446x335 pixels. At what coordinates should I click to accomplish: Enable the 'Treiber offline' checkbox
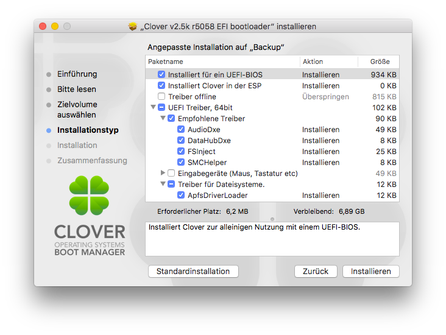click(x=161, y=96)
